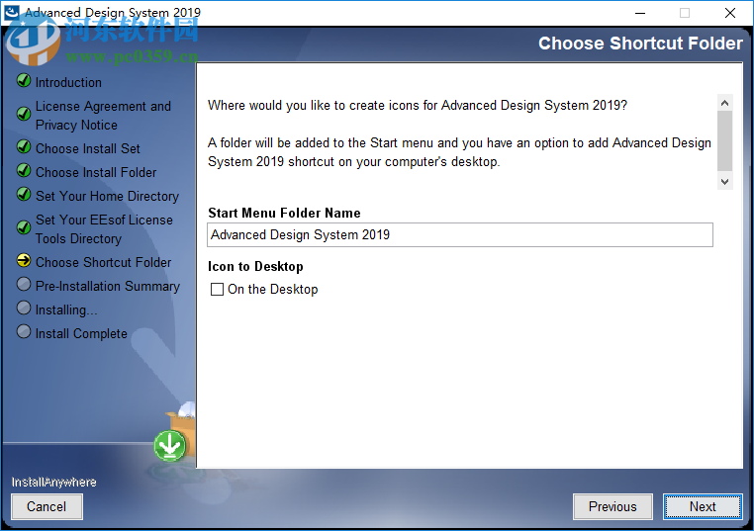Click the Start Menu Folder Name heading
The height and width of the screenshot is (531, 754).
[284, 213]
